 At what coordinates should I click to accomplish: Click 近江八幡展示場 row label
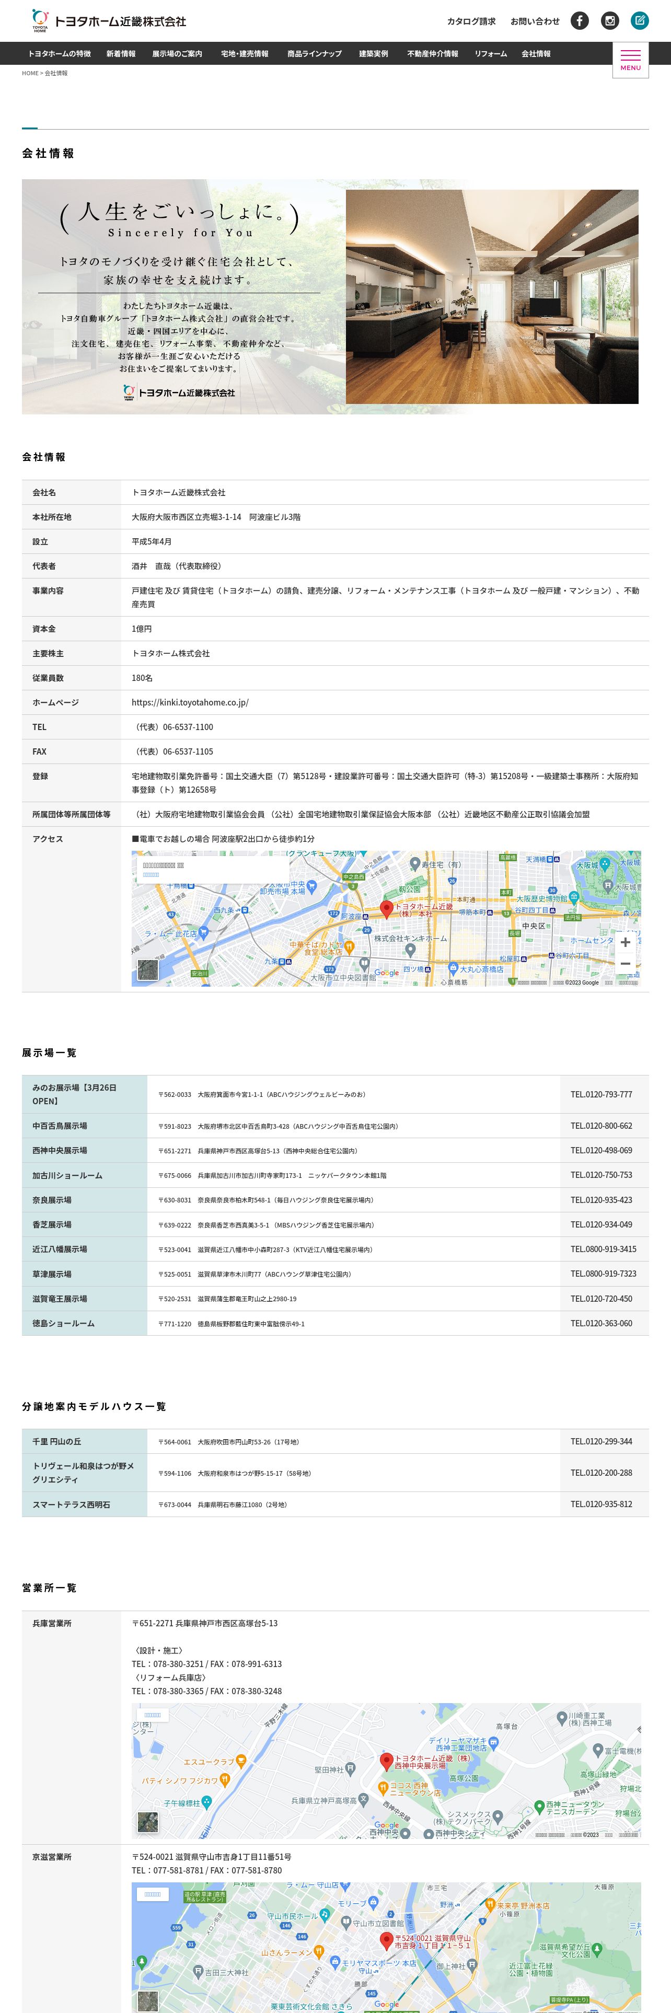tap(60, 1249)
